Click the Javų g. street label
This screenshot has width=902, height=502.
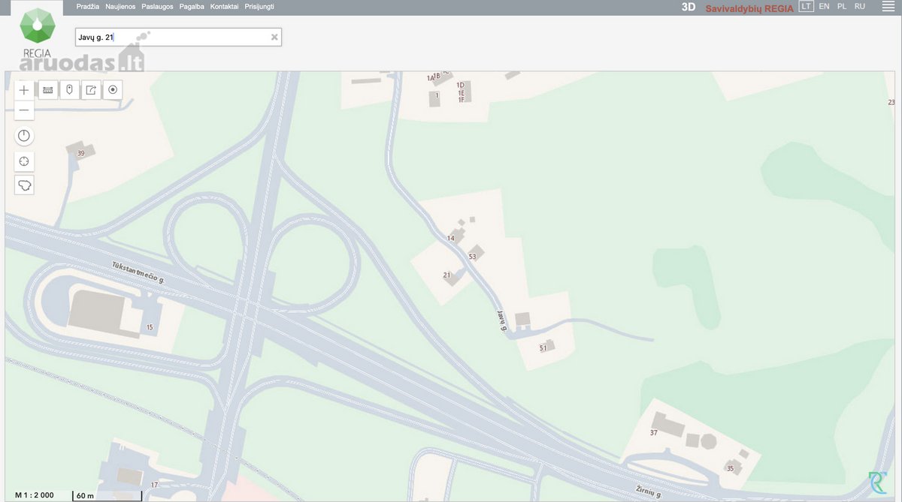[502, 320]
